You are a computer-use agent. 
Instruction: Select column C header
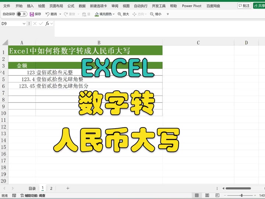pos(198,43)
